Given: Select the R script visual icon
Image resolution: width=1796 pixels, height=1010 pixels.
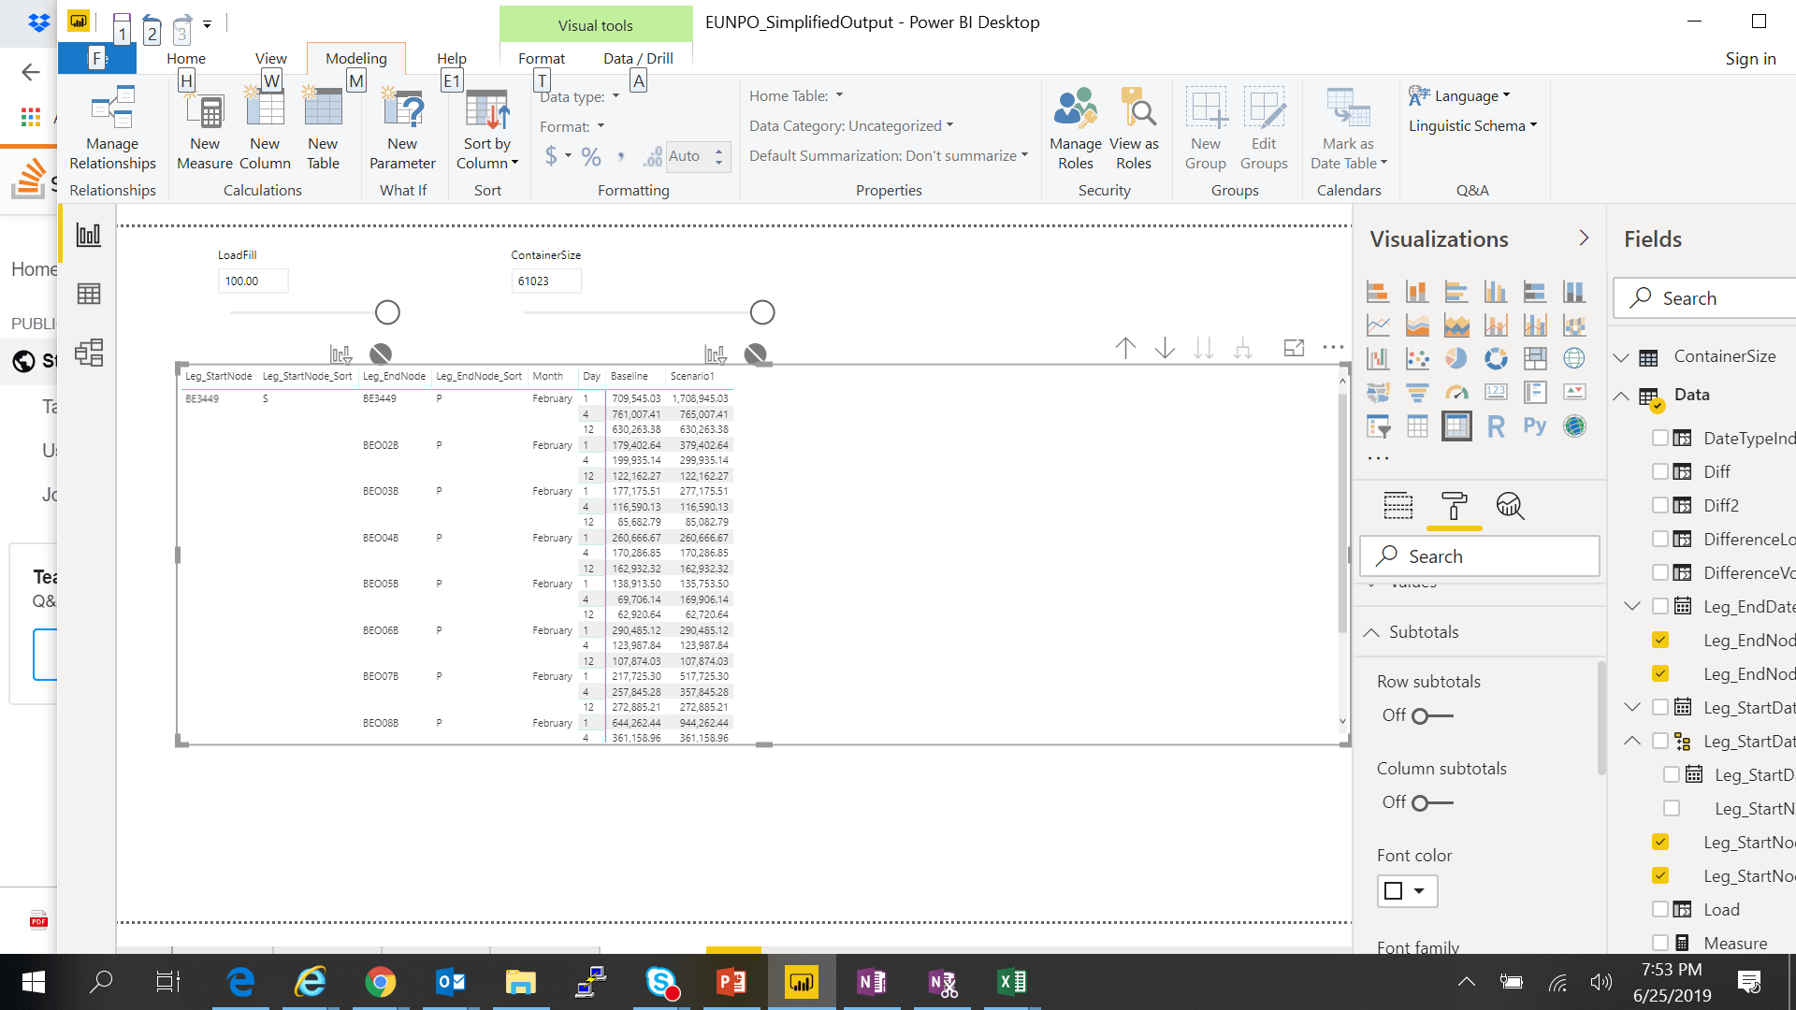Looking at the screenshot, I should [1496, 426].
